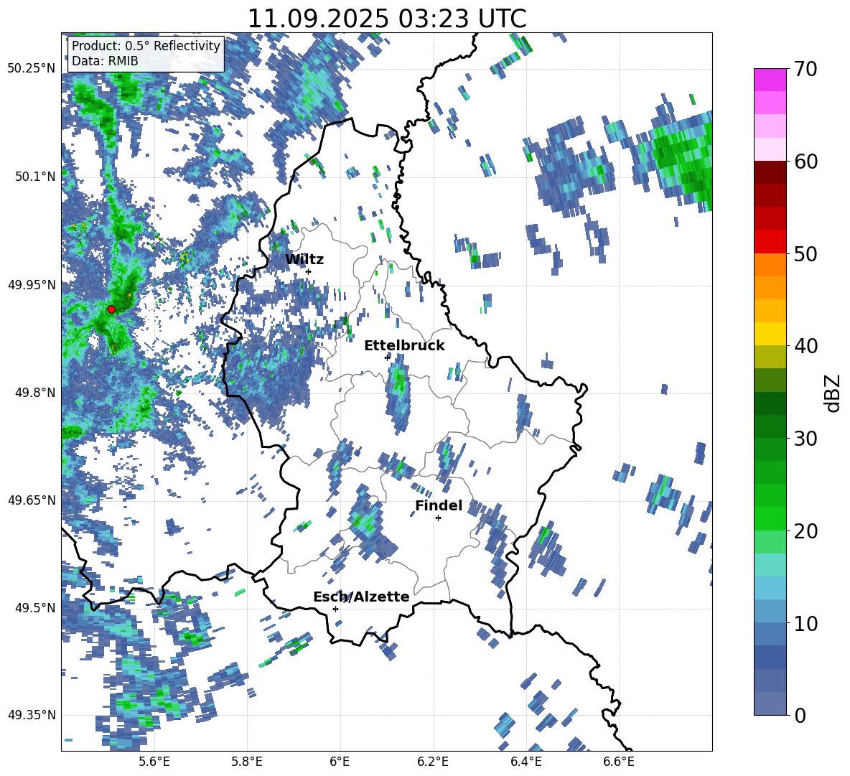This screenshot has width=850, height=776.
Task: Click the 50.1°N latitude label
Action: click(x=34, y=177)
